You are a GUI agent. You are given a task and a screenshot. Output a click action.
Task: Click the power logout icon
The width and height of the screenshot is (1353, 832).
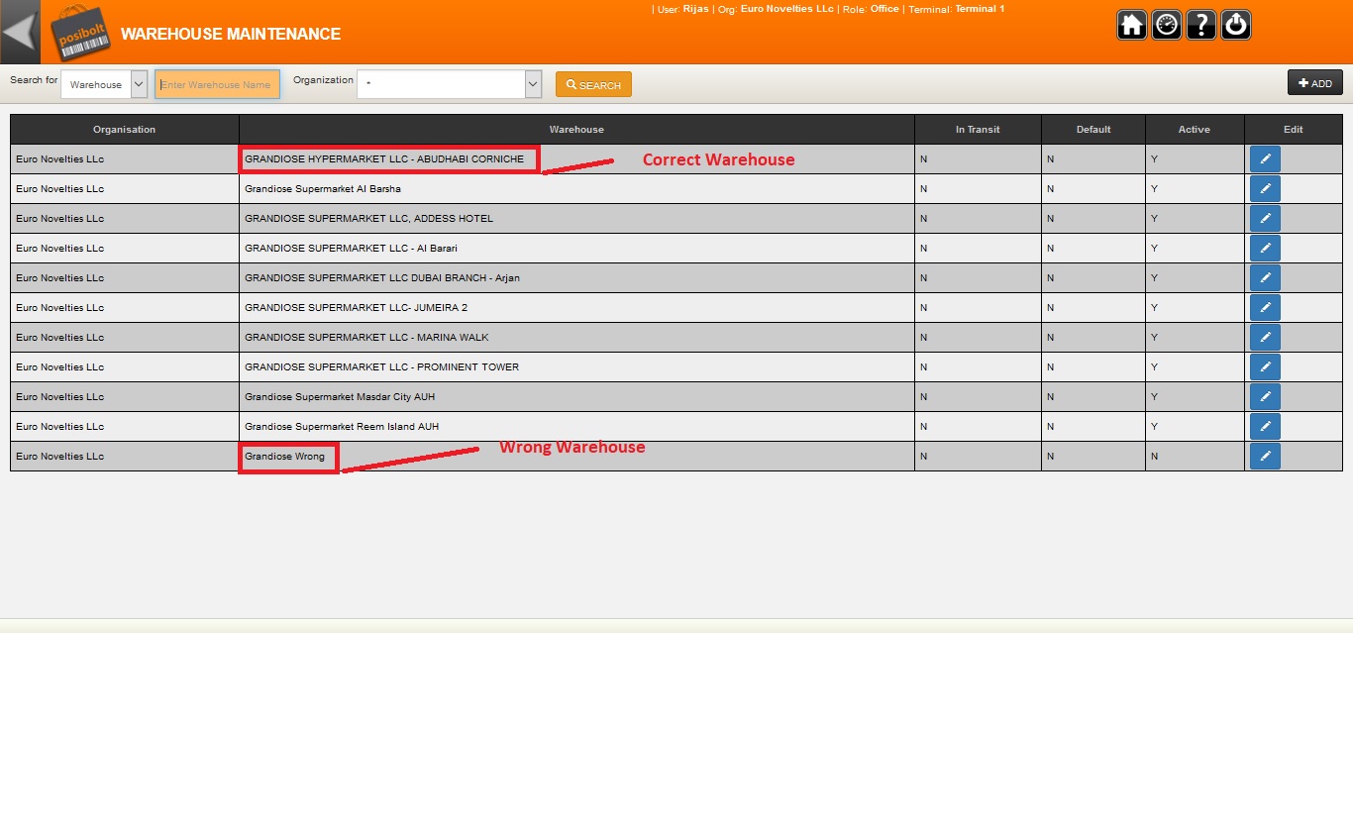click(x=1235, y=25)
